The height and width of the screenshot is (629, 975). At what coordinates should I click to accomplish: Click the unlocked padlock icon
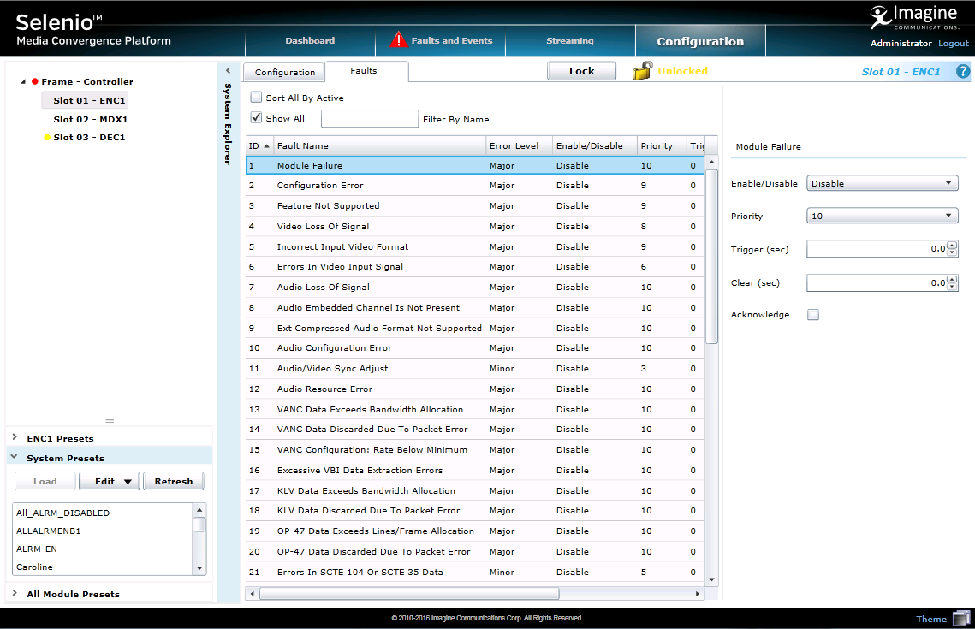[x=642, y=71]
